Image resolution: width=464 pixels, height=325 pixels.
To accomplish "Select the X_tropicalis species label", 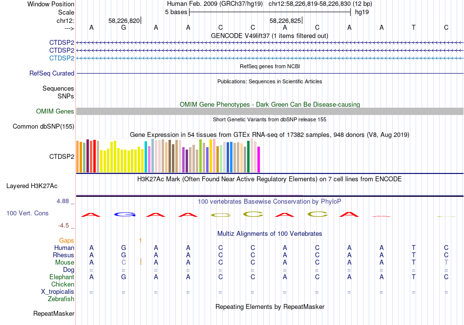I will 58,292.
